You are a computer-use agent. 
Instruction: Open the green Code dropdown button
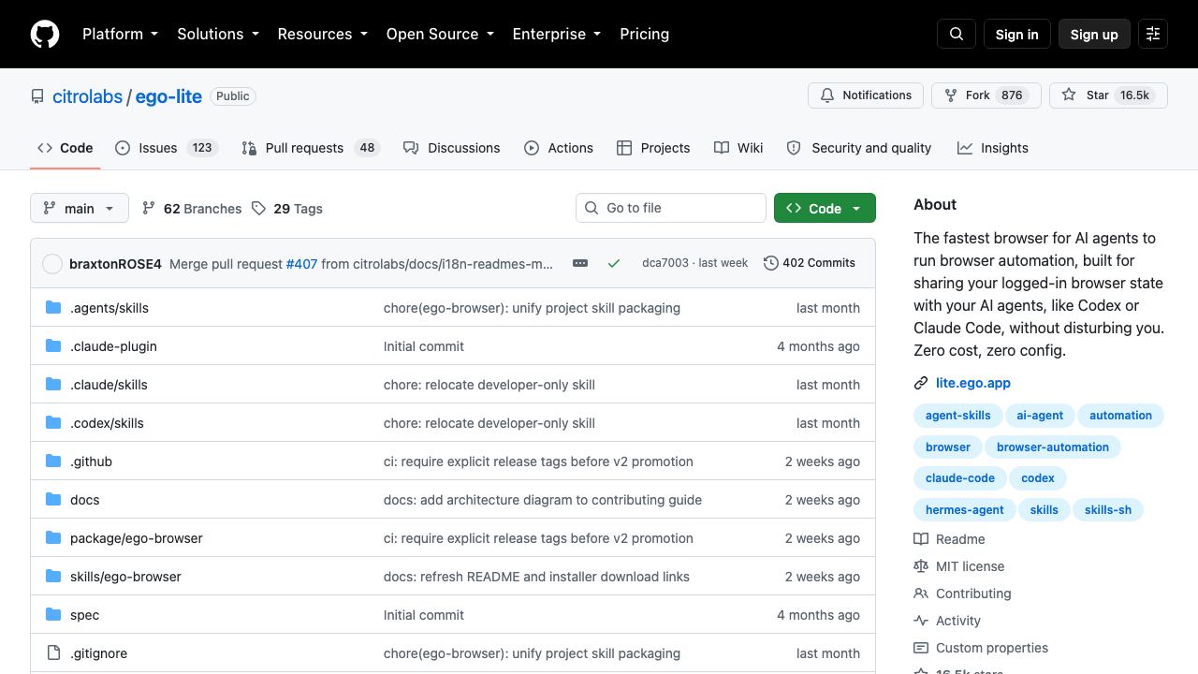pyautogui.click(x=825, y=208)
